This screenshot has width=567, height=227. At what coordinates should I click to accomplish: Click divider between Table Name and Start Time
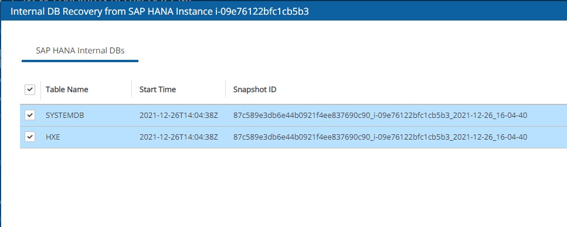131,89
